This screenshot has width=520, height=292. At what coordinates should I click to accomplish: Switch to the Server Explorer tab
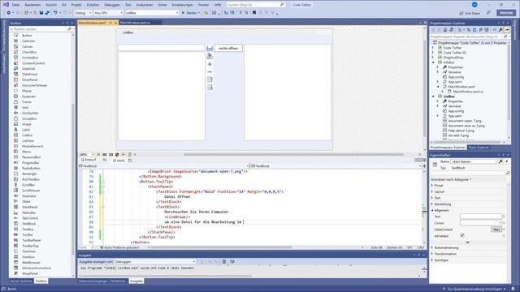point(21,281)
